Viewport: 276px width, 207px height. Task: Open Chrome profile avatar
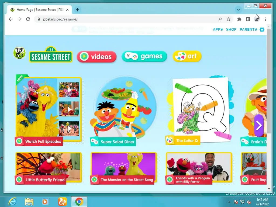[257, 19]
